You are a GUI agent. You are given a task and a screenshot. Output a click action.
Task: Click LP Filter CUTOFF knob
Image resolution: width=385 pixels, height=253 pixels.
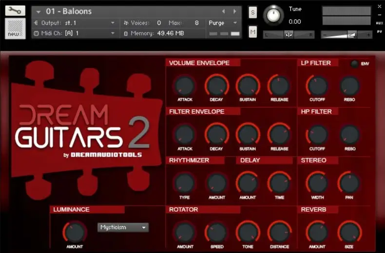pos(317,86)
